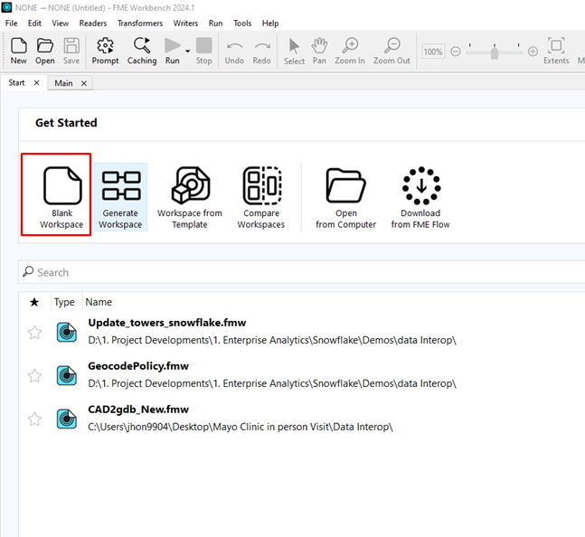Screen dimensions: 585x537
Task: Click the Save toolbar icon
Action: pyautogui.click(x=71, y=51)
